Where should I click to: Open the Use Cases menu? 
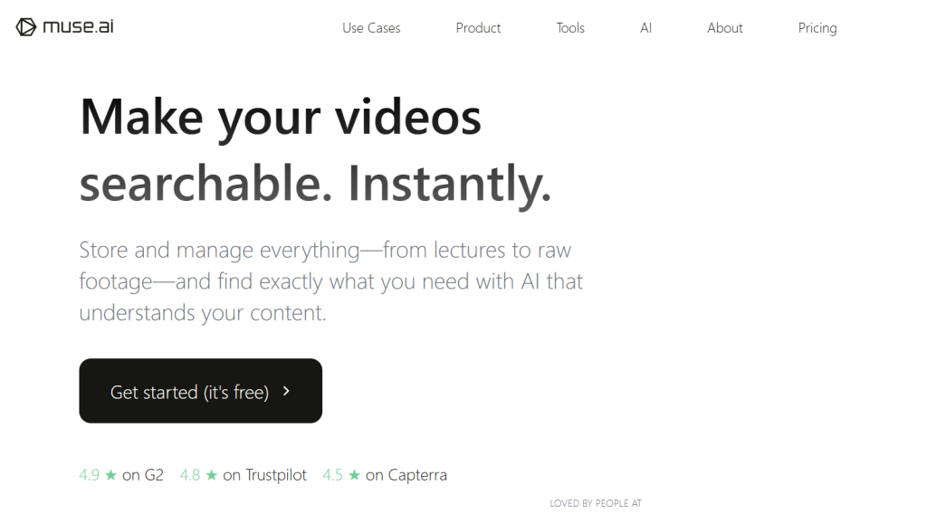click(x=371, y=28)
